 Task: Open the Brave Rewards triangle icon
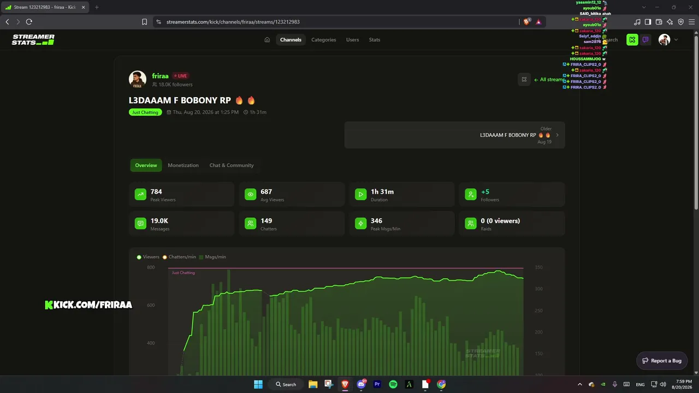[x=538, y=22]
